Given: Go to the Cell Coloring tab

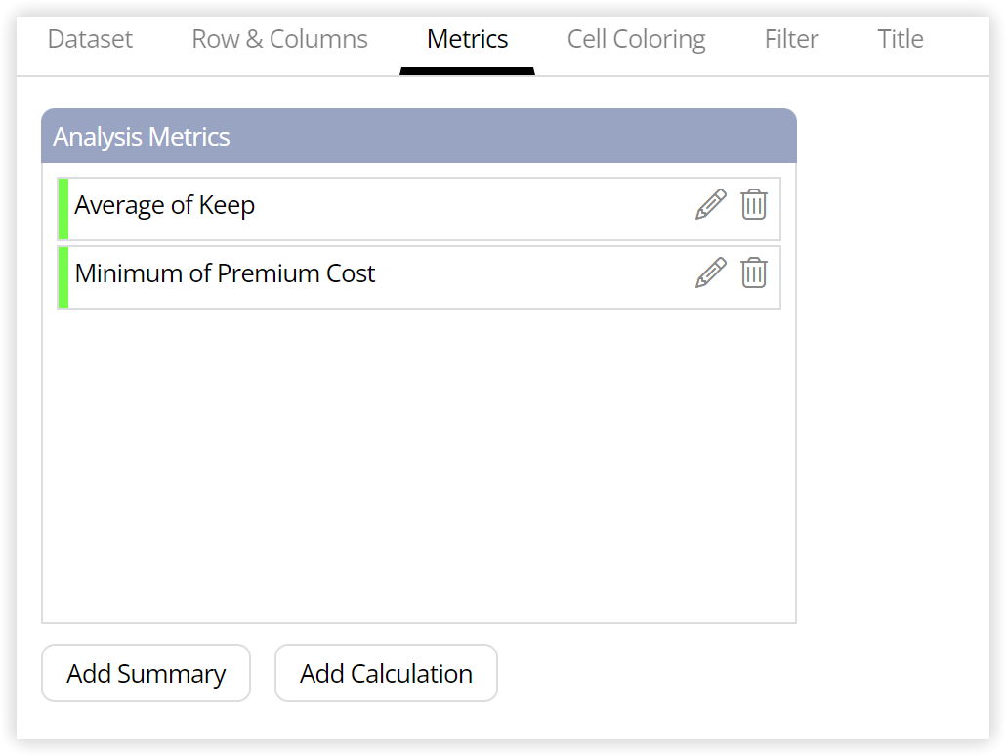Looking at the screenshot, I should click(637, 40).
